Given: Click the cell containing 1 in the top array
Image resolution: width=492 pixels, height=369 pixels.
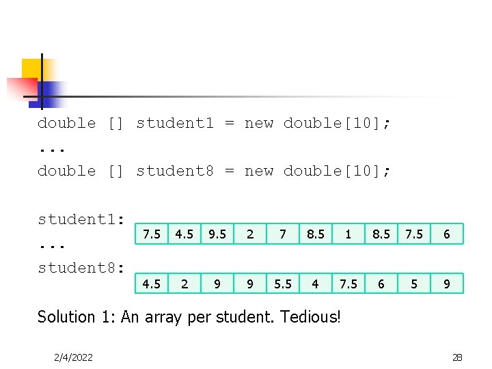Looking at the screenshot, I should click(348, 234).
